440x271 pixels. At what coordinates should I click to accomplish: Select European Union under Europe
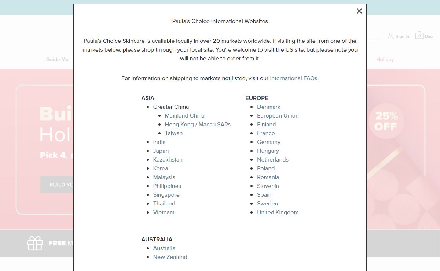[x=278, y=116]
